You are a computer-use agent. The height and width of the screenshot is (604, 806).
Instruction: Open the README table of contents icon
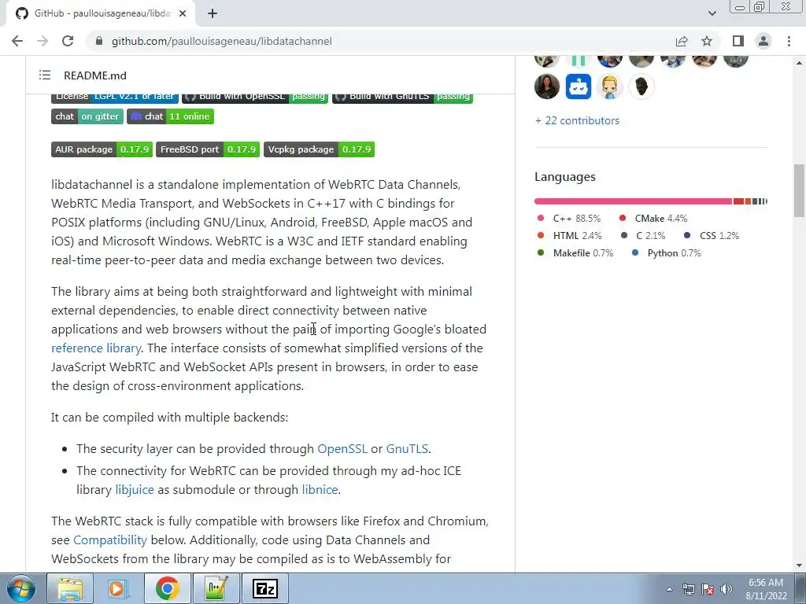click(x=45, y=75)
